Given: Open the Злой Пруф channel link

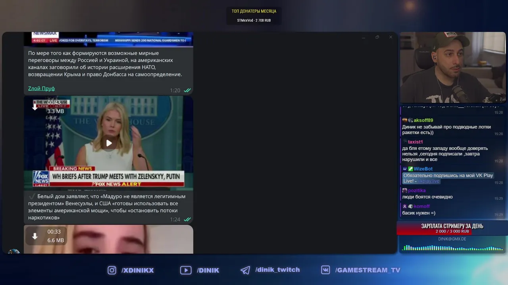Looking at the screenshot, I should (41, 88).
